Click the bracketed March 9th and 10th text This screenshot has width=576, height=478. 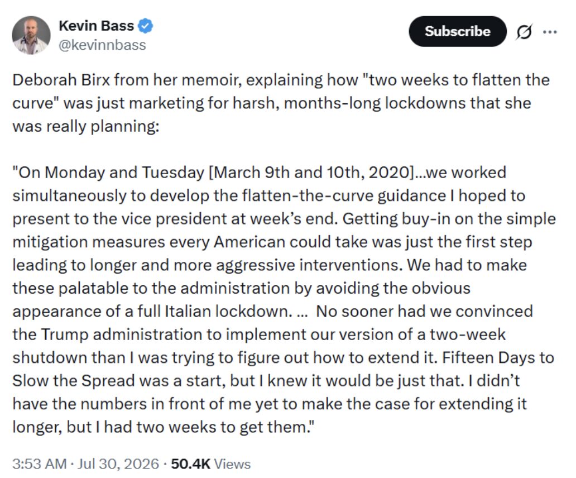click(311, 173)
